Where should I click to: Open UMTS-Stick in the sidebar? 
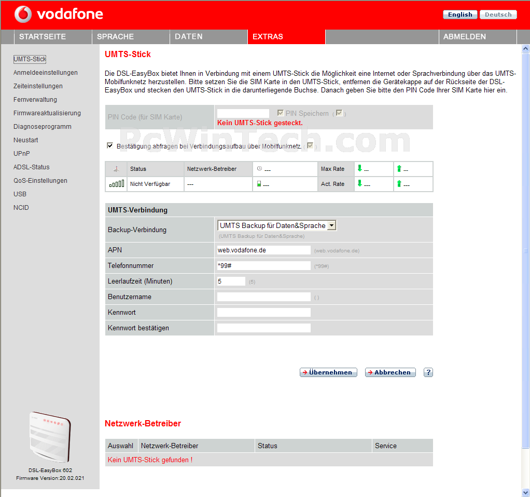(30, 59)
